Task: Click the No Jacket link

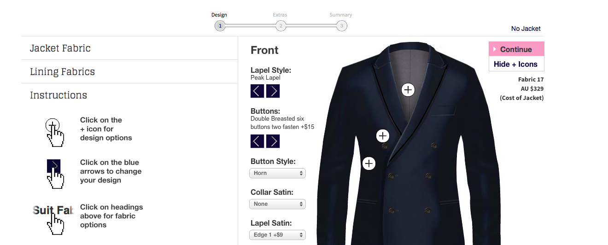Action: click(x=526, y=29)
